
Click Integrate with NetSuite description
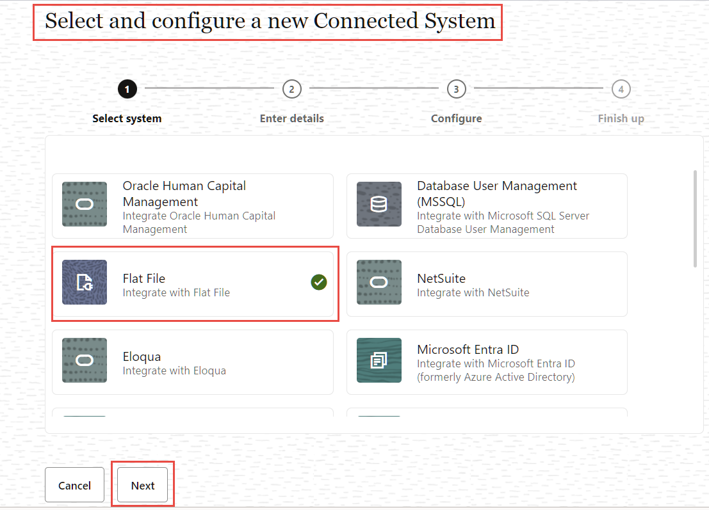(473, 292)
